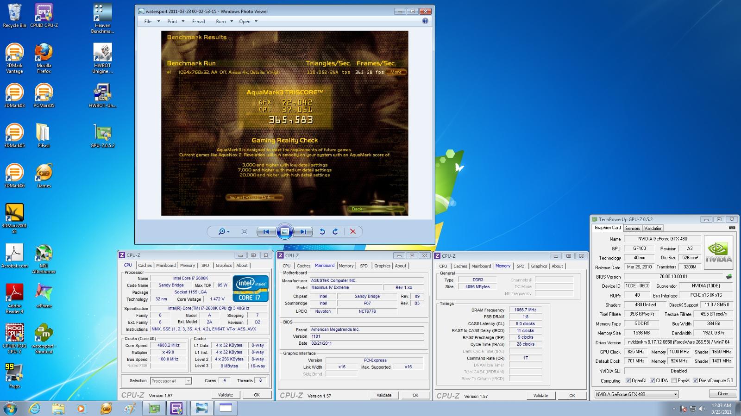Viewport: 741px width, 416px height.
Task: Delete the current photo with red X
Action: [x=353, y=232]
